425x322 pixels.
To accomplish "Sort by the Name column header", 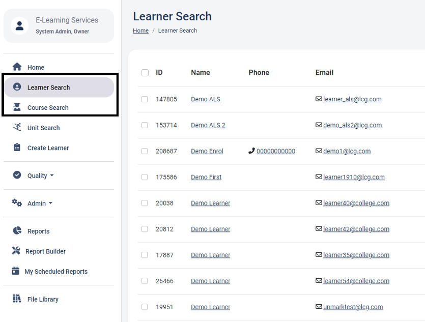I will (201, 73).
